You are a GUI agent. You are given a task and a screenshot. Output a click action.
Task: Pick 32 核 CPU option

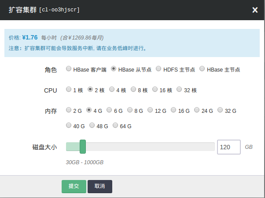coord(179,90)
